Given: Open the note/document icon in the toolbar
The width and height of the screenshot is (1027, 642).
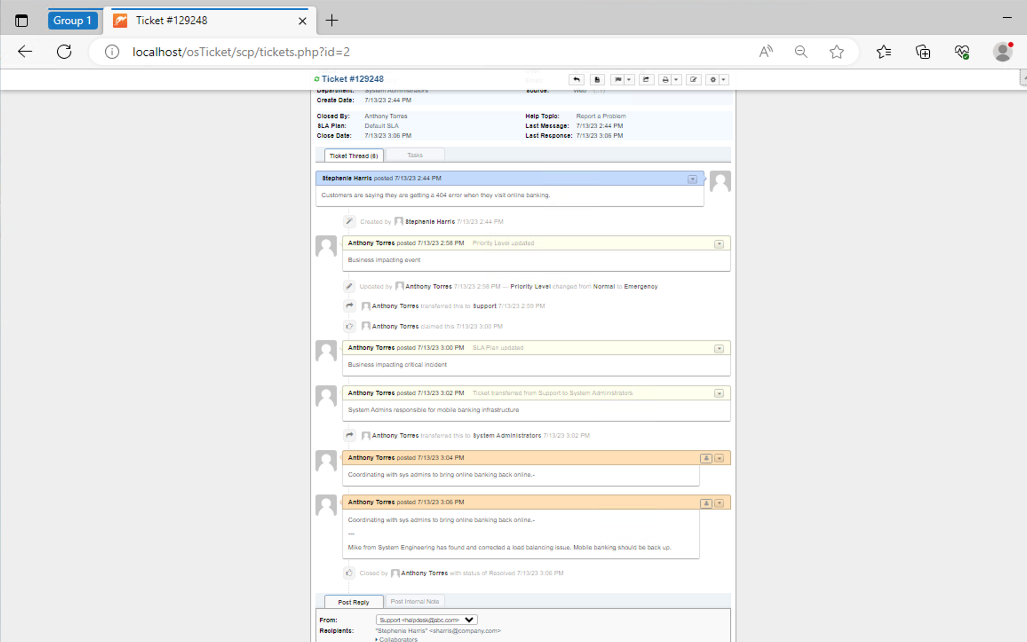Looking at the screenshot, I should click(597, 79).
